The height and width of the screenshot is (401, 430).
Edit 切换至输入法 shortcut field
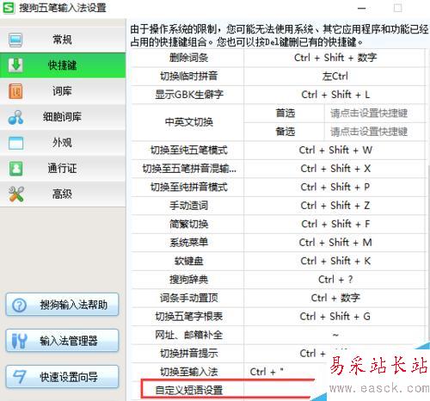pos(286,372)
